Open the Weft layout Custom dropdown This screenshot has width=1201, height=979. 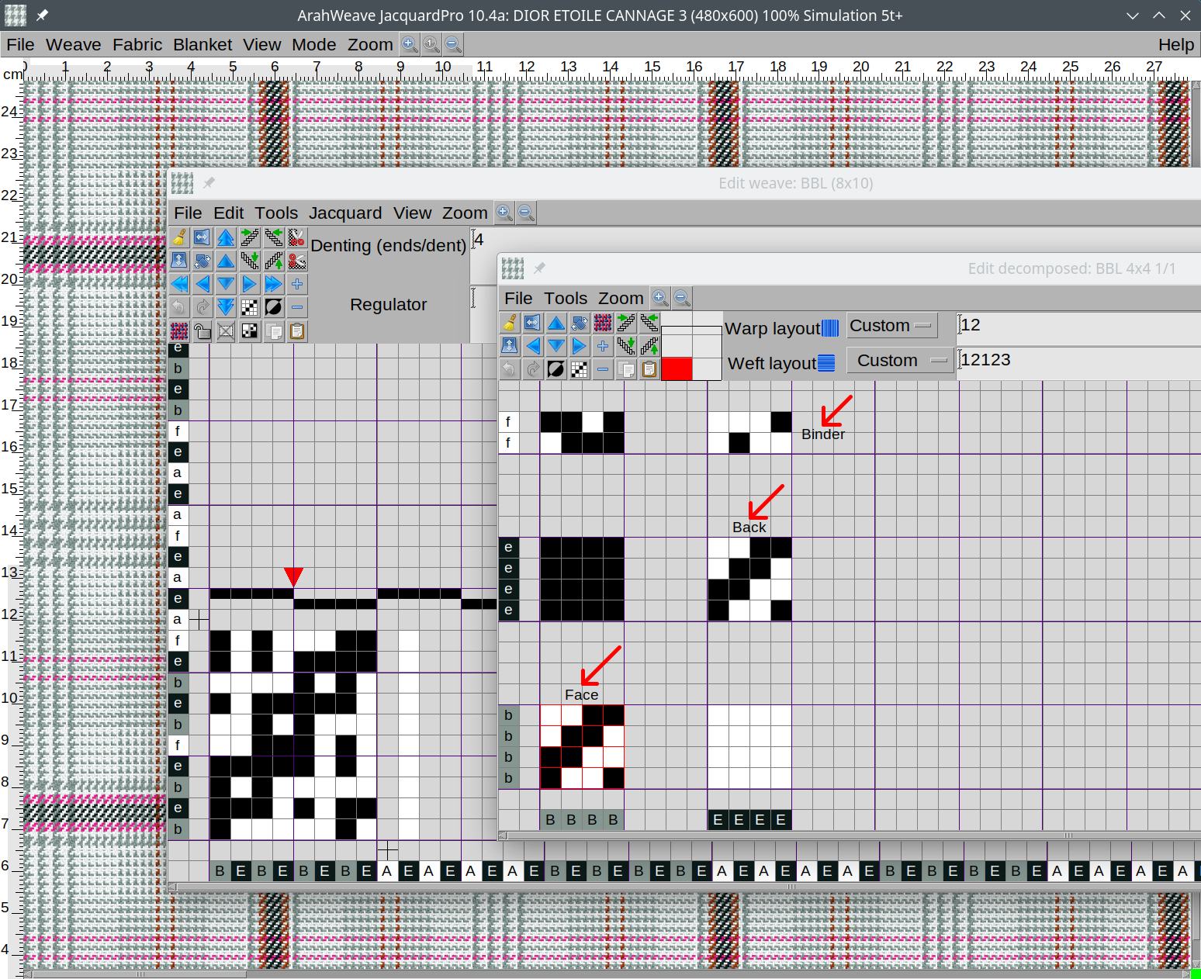[900, 361]
